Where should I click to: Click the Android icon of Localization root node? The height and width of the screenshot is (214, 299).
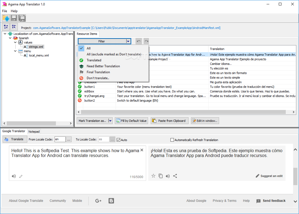click(x=10, y=34)
